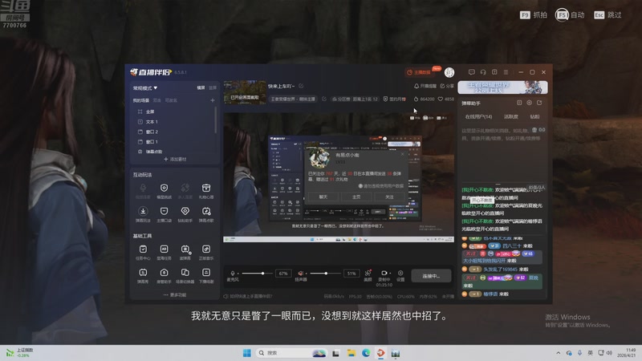Open the 福袋 shield icon in 互动玩法
The width and height of the screenshot is (642, 361).
point(164,188)
